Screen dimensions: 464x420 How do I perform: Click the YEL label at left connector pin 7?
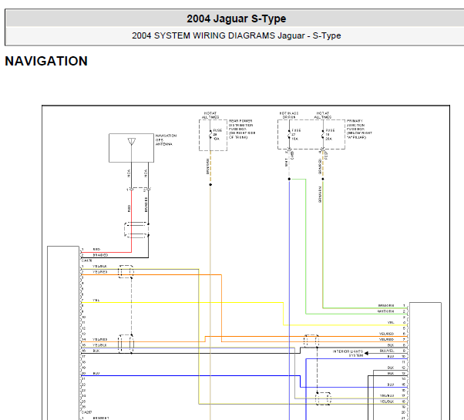(96, 301)
